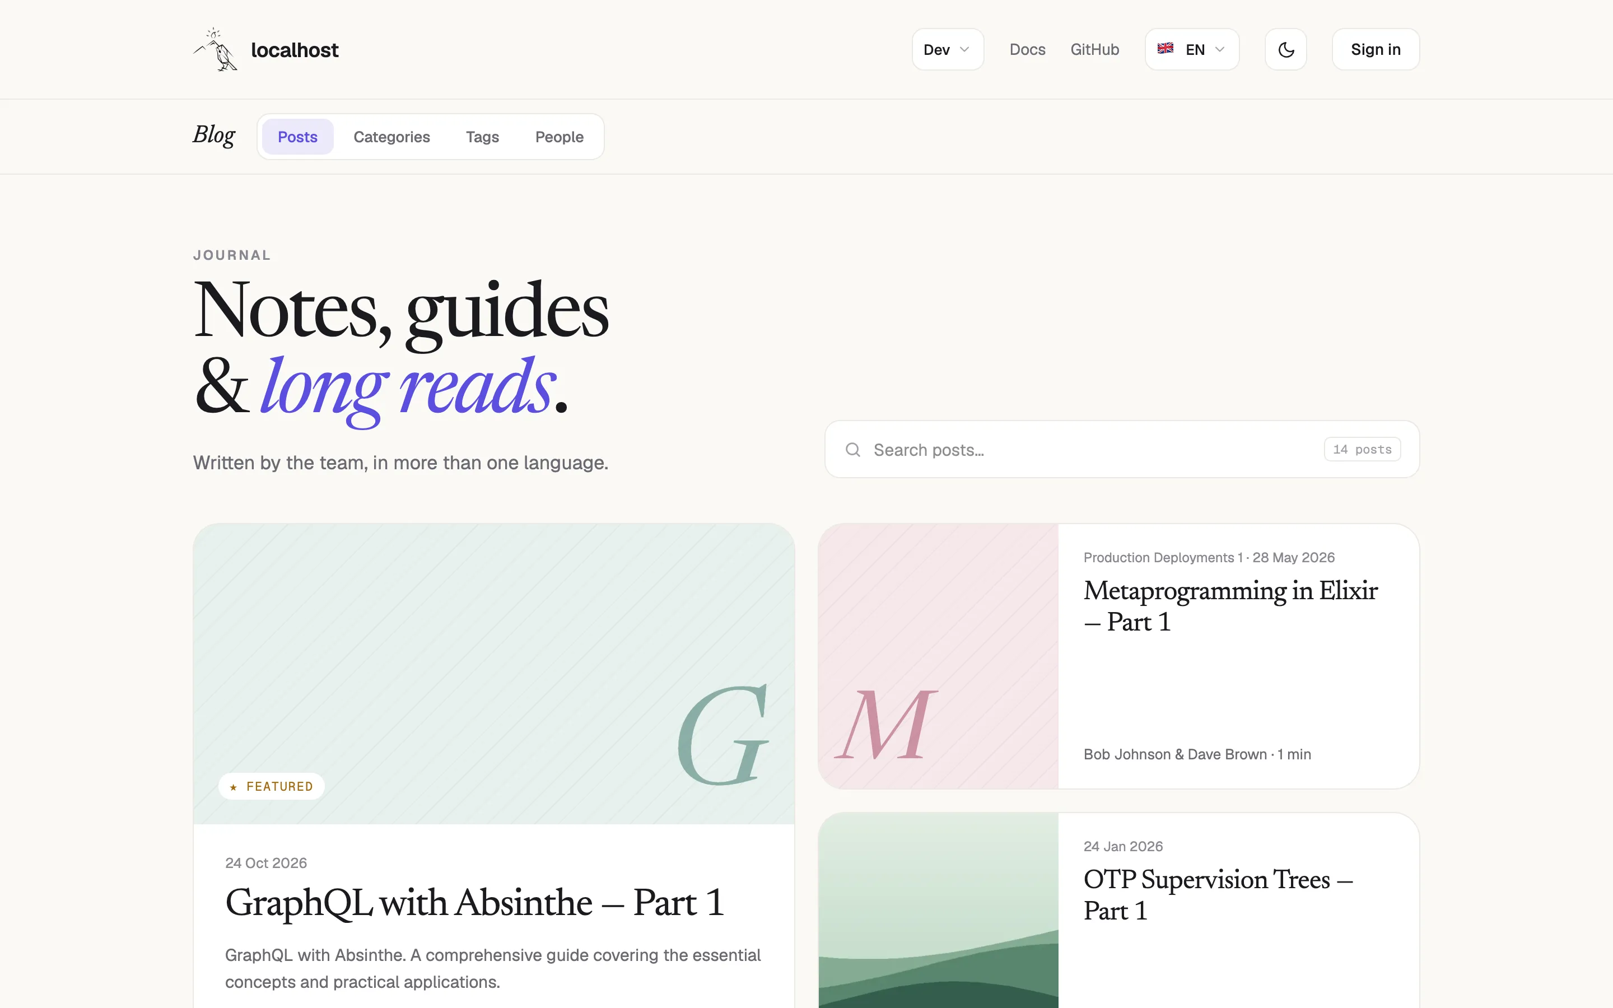The height and width of the screenshot is (1008, 1613).
Task: Open Metaprogramming in Elixir – Part 1 title
Action: tap(1230, 606)
